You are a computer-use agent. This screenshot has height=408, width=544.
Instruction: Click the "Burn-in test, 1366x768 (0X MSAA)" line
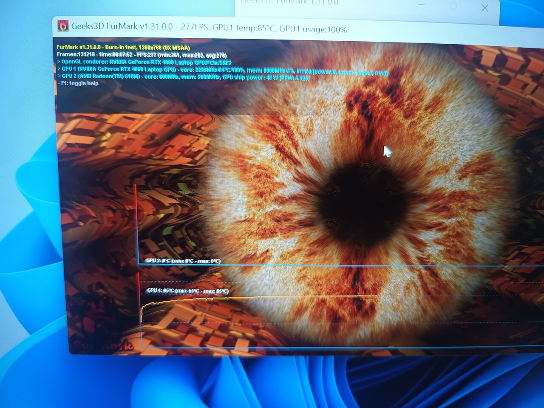pyautogui.click(x=123, y=48)
